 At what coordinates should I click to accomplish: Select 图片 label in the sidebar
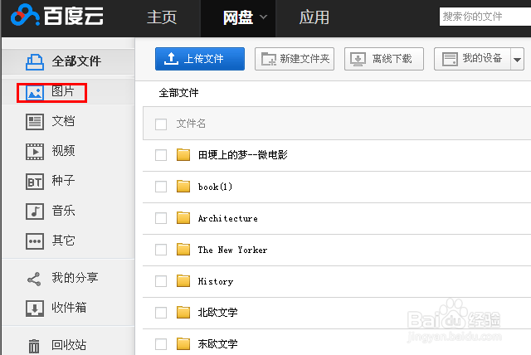click(63, 91)
